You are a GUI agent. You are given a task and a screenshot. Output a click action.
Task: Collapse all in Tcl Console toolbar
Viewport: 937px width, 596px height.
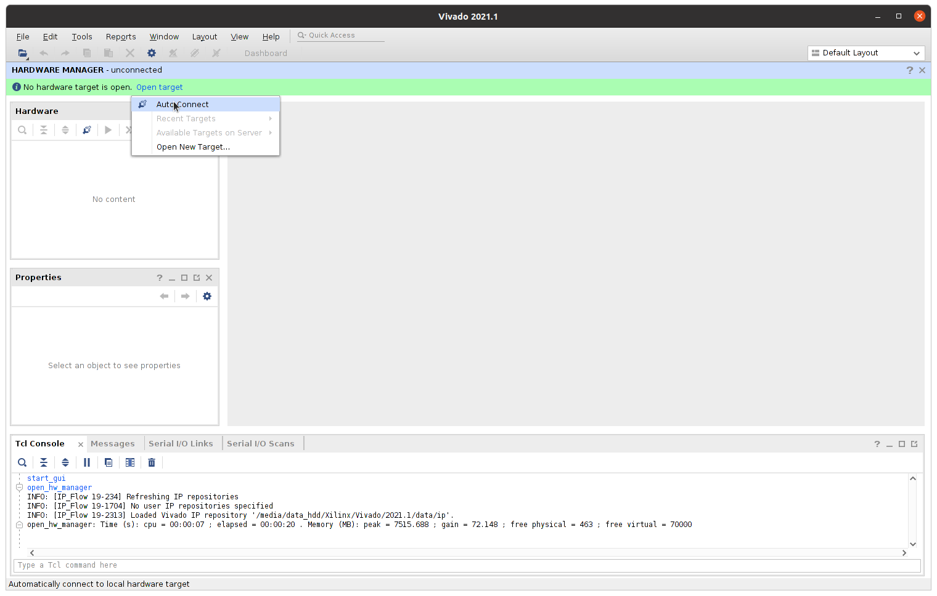pos(44,462)
